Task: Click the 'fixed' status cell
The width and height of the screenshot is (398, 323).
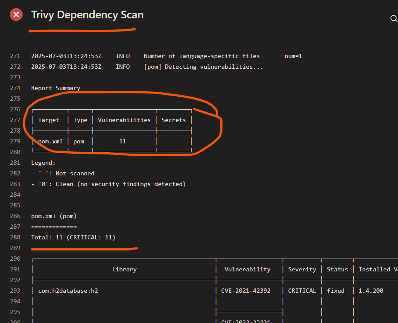Action: pyautogui.click(x=336, y=291)
